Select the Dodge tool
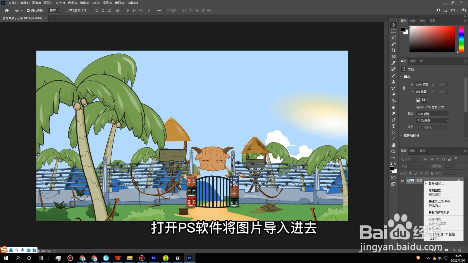 coord(393,114)
